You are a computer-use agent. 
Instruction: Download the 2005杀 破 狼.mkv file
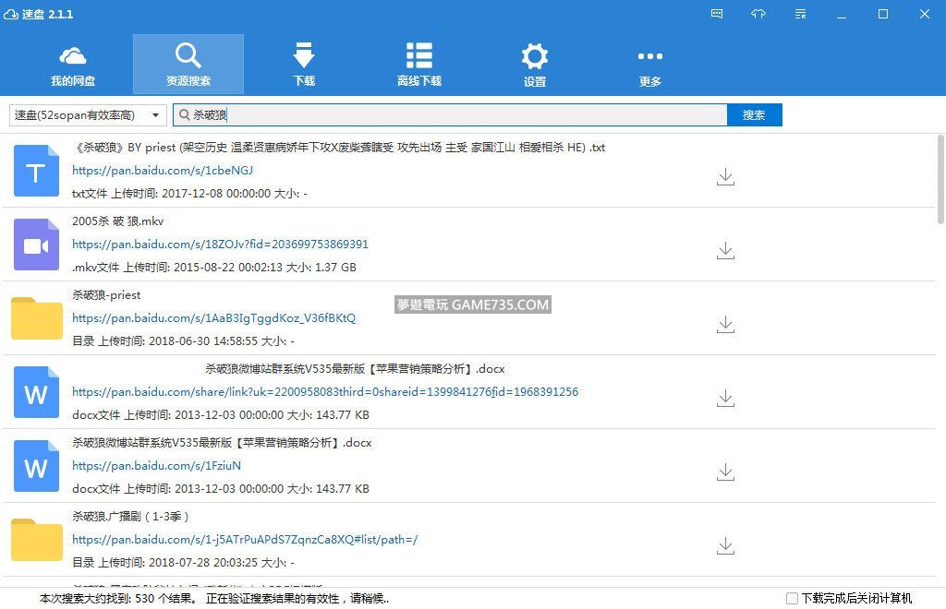(725, 251)
